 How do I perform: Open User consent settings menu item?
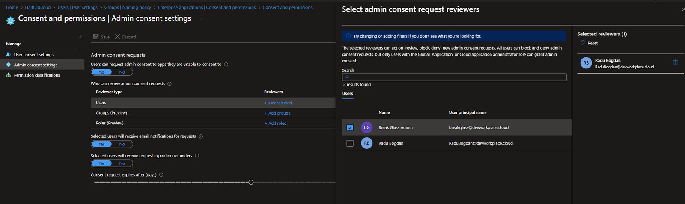coord(33,55)
